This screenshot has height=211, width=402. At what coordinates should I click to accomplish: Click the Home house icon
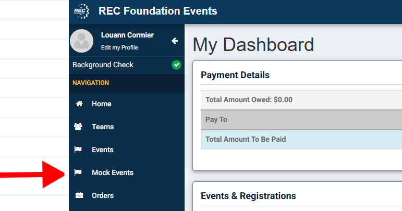[79, 104]
